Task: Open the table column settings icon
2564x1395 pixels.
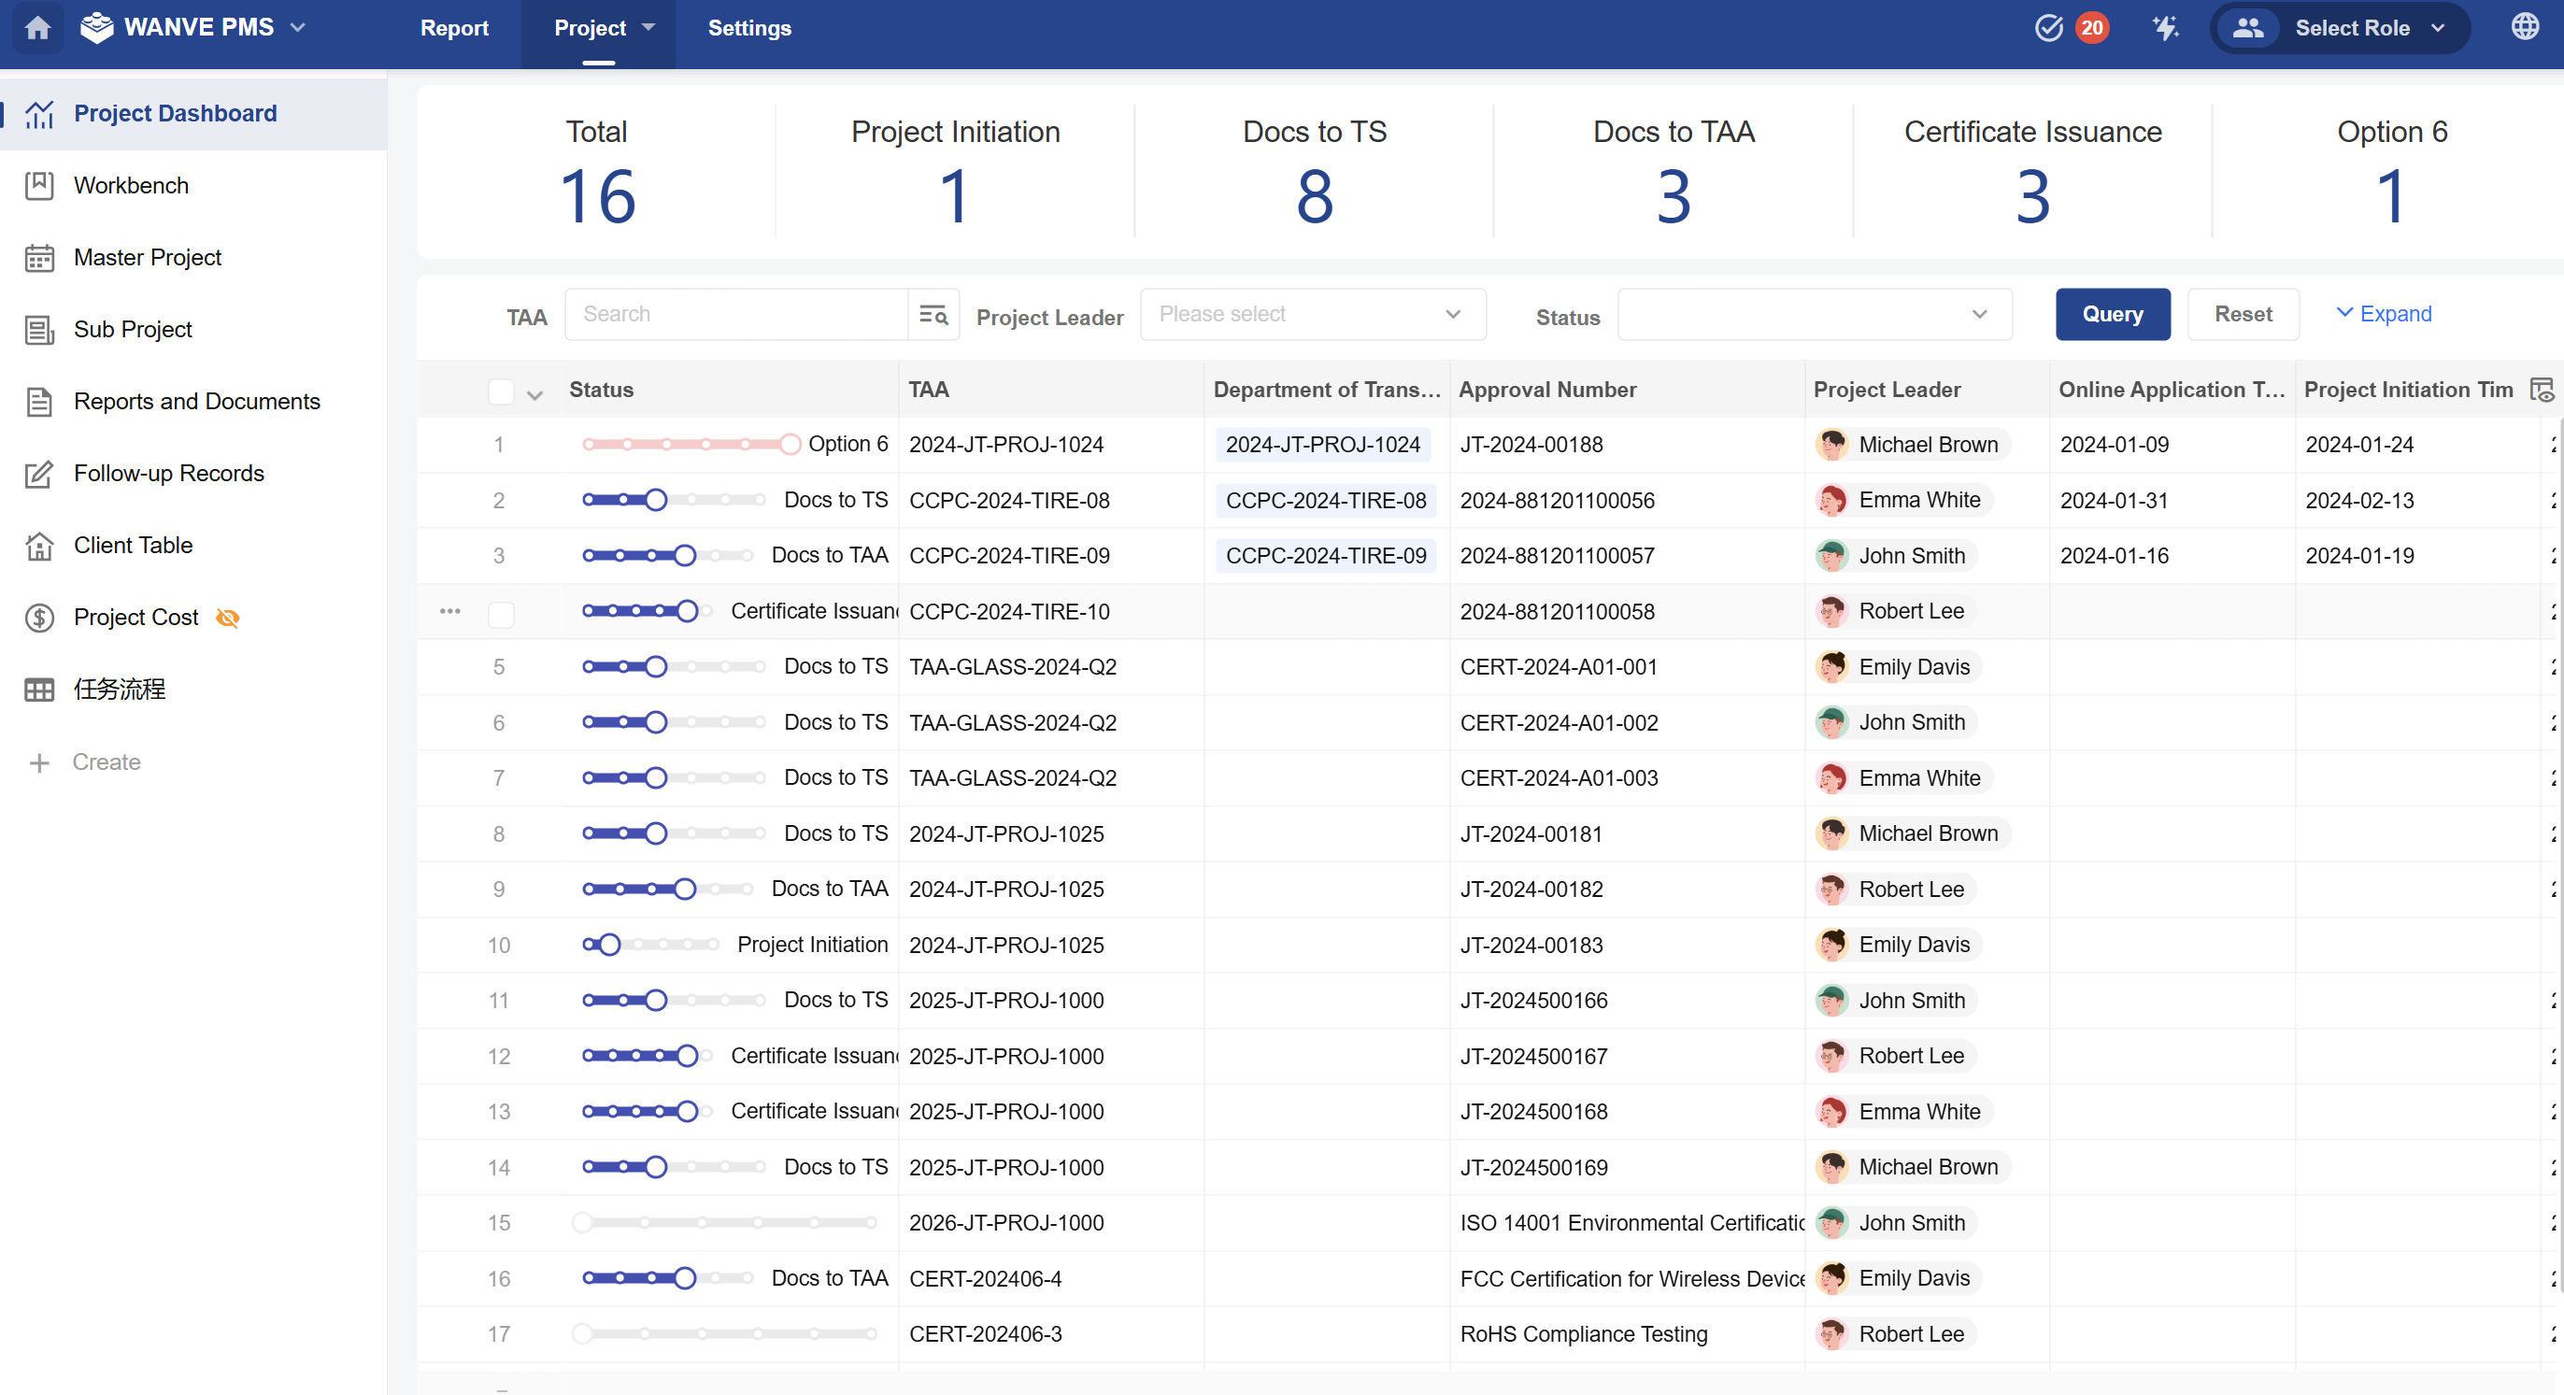Action: point(2543,390)
